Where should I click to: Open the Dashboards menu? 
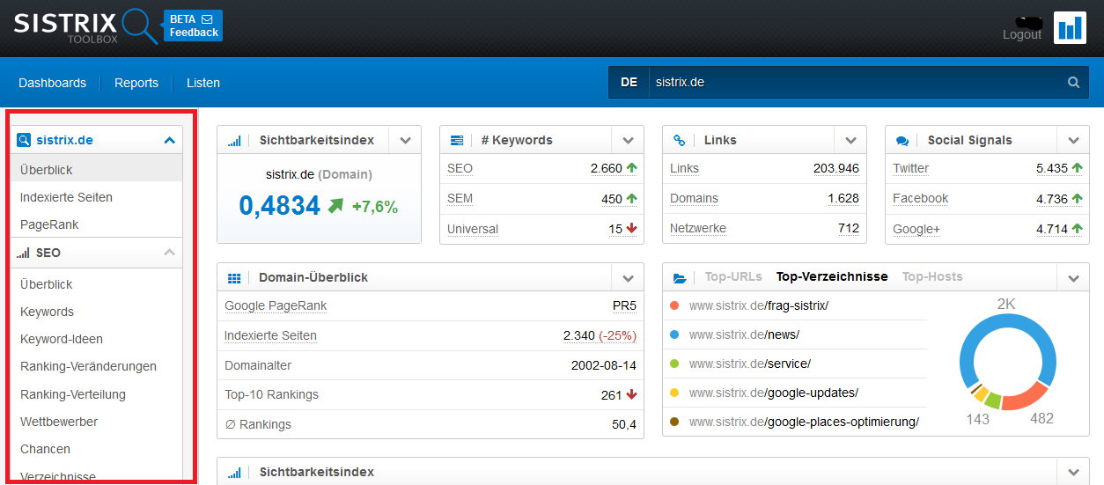click(53, 83)
